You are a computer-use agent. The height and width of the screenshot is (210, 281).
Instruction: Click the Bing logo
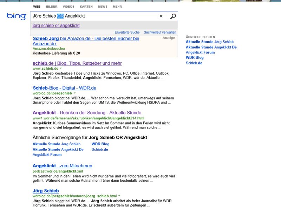[17, 16]
